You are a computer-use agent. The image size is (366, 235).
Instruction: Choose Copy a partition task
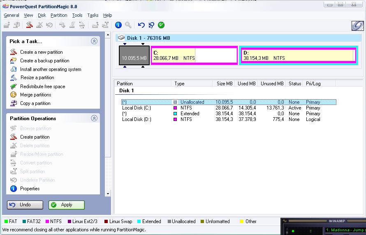(35, 103)
